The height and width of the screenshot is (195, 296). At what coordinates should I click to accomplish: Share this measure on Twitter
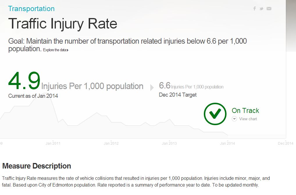[x=261, y=8]
